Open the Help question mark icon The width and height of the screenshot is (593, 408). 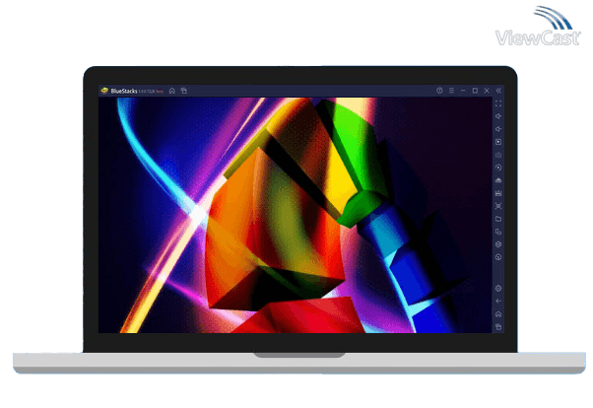439,91
